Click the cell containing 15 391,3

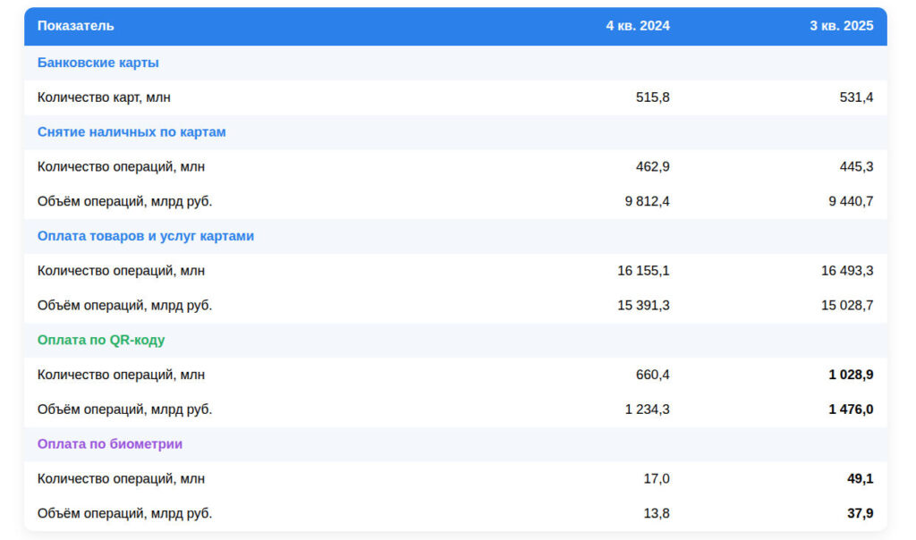643,306
